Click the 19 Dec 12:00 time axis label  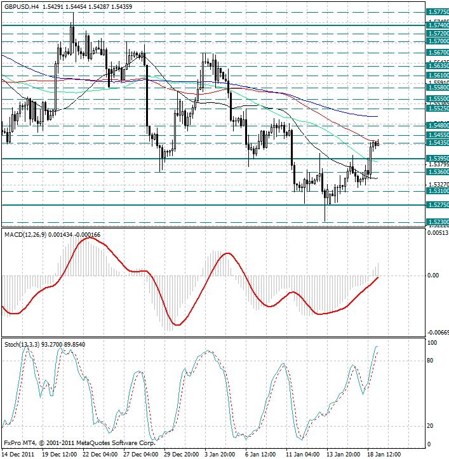click(x=60, y=455)
